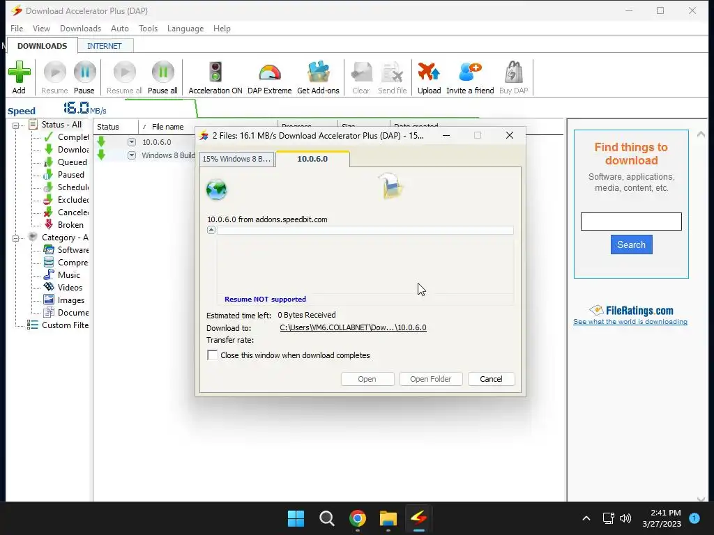Click the Upload plane icon

tap(429, 72)
